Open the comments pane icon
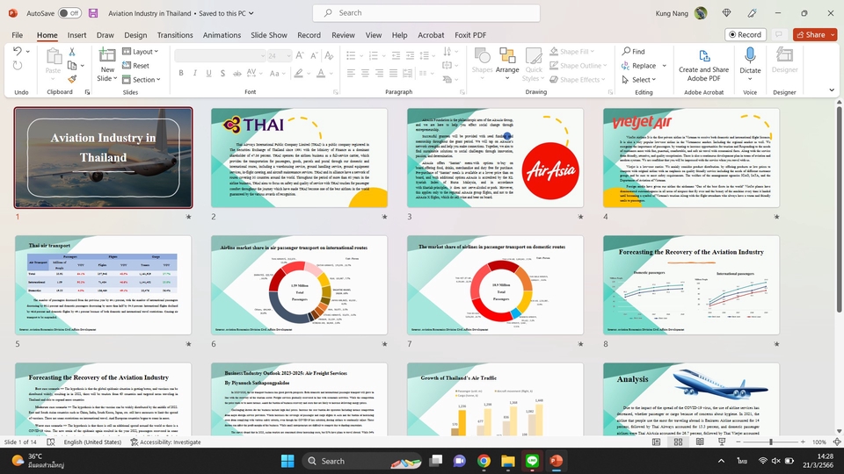Image resolution: width=844 pixels, height=474 pixels. pyautogui.click(x=778, y=34)
